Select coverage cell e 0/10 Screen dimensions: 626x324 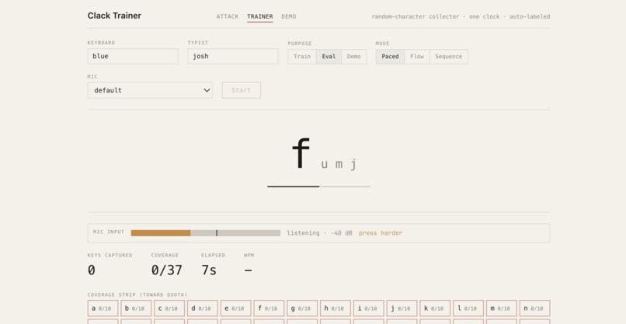click(235, 308)
